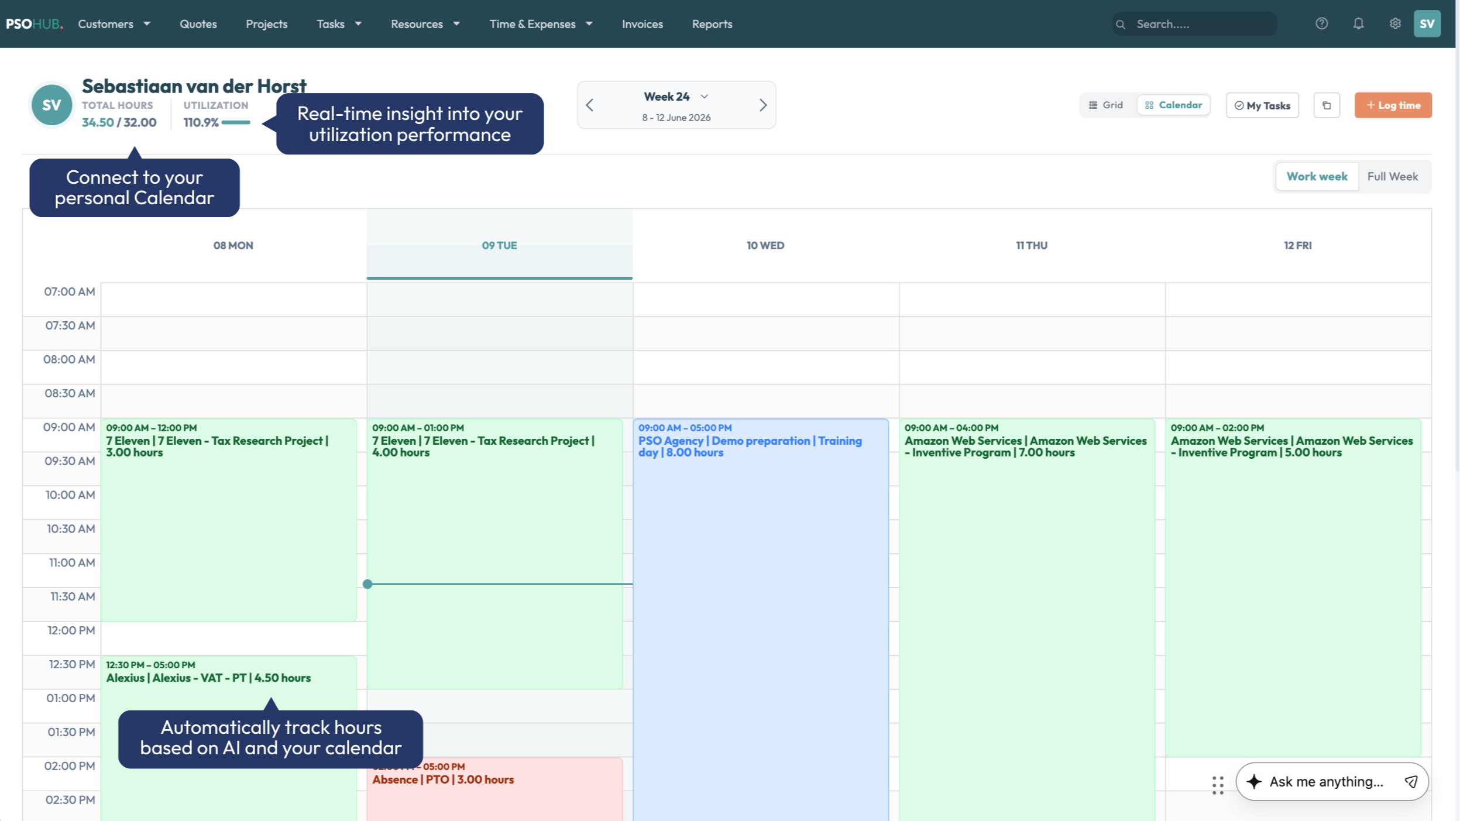Screen dimensions: 1460x821
Task: Open Absence PTO 3.00 hours entry
Action: pyautogui.click(x=494, y=790)
